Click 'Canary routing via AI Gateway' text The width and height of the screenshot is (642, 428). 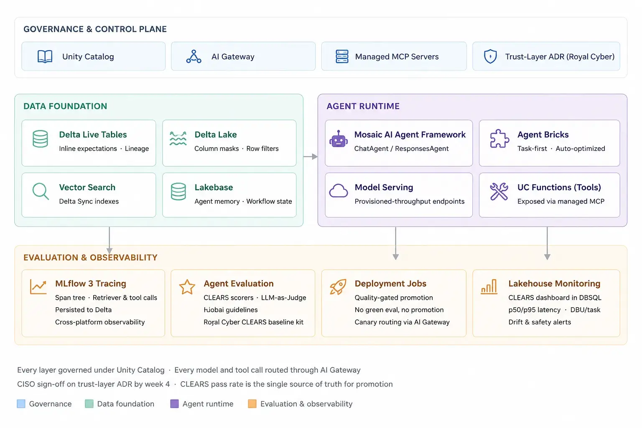402,322
